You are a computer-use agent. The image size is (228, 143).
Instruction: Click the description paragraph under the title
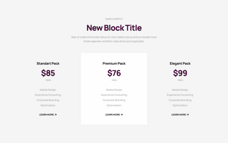[114, 39]
